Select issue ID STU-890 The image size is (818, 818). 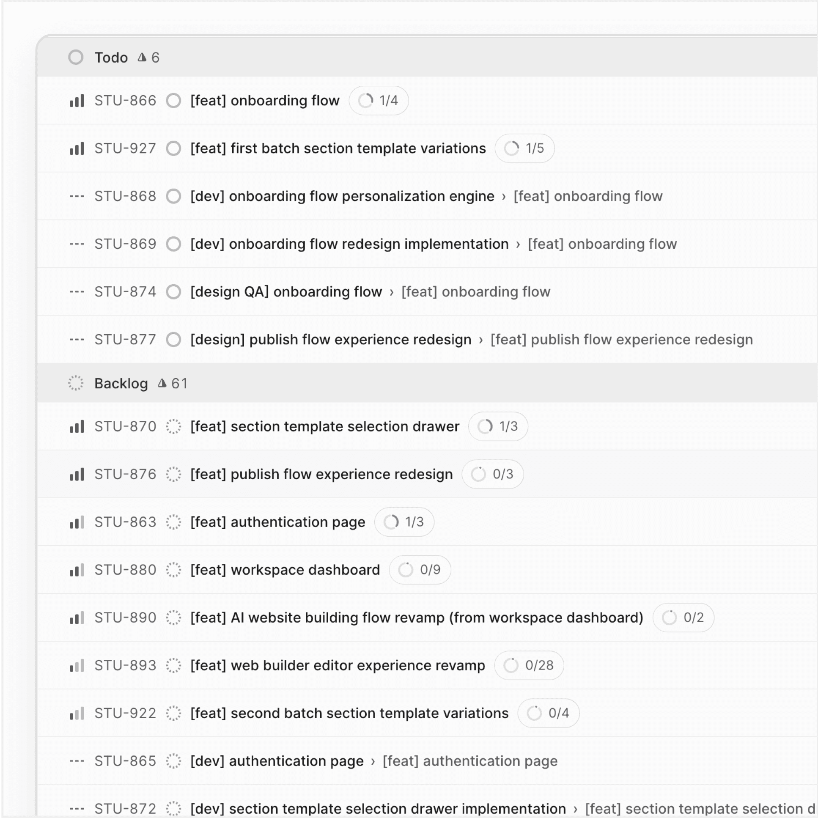pyautogui.click(x=125, y=618)
